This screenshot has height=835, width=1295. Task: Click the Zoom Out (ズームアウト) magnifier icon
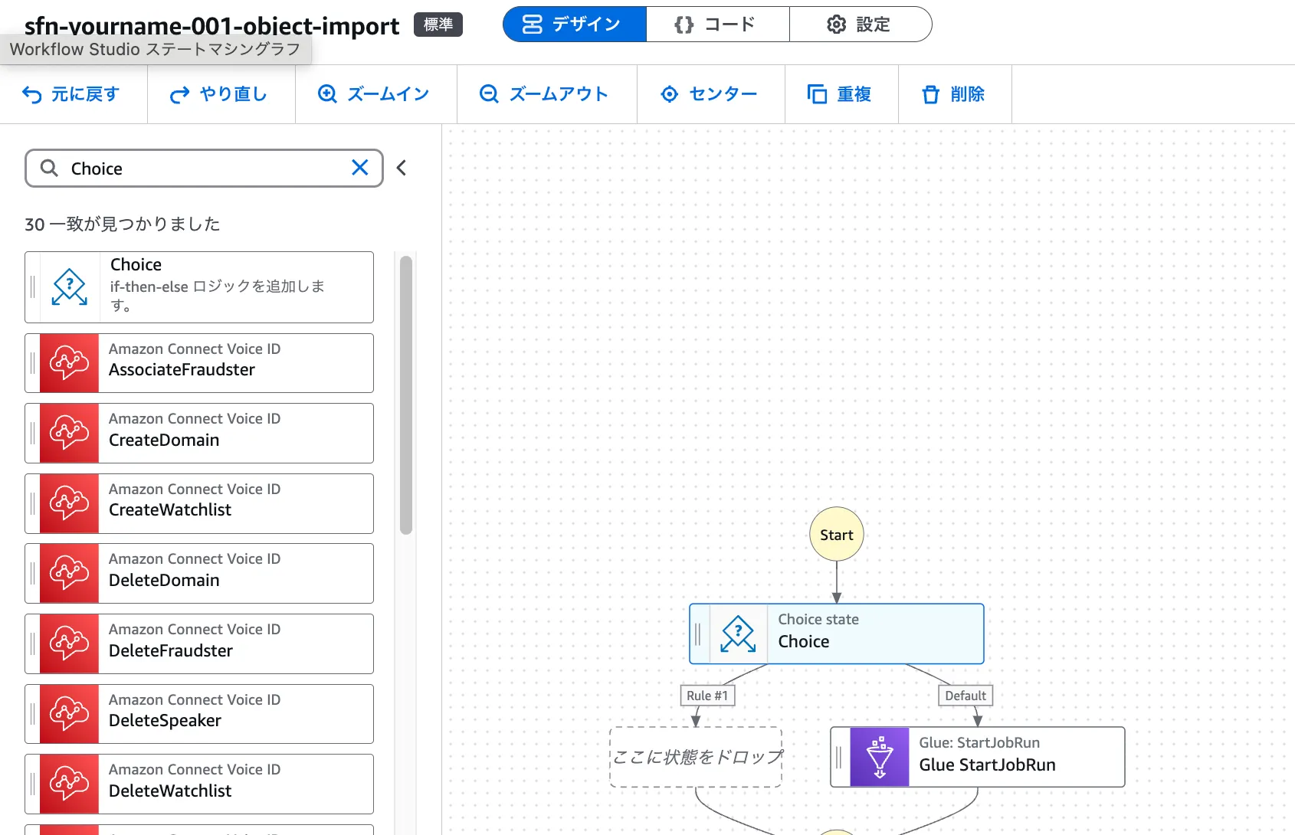tap(489, 94)
